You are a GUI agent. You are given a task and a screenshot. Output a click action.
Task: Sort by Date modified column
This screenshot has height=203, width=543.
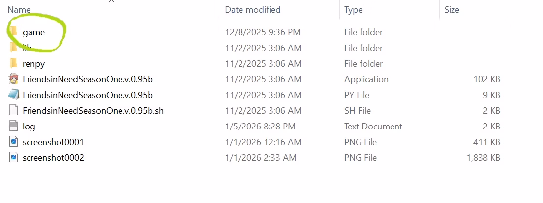(x=253, y=10)
